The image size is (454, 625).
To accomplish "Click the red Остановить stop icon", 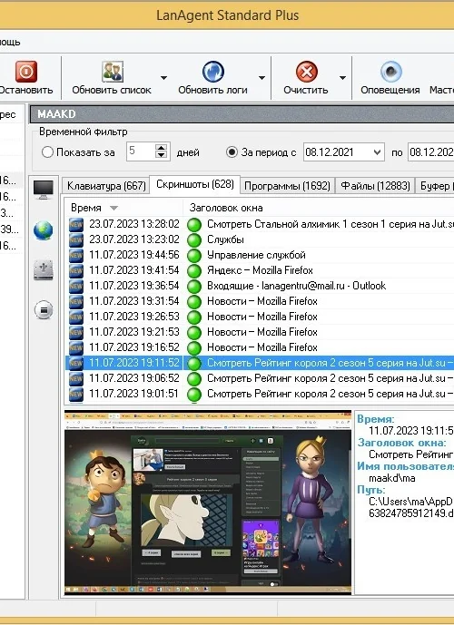I will click(26, 72).
